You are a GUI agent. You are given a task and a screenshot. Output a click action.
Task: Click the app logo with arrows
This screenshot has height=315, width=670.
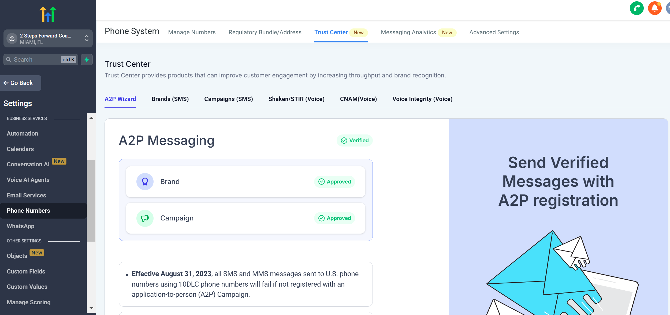tap(48, 14)
